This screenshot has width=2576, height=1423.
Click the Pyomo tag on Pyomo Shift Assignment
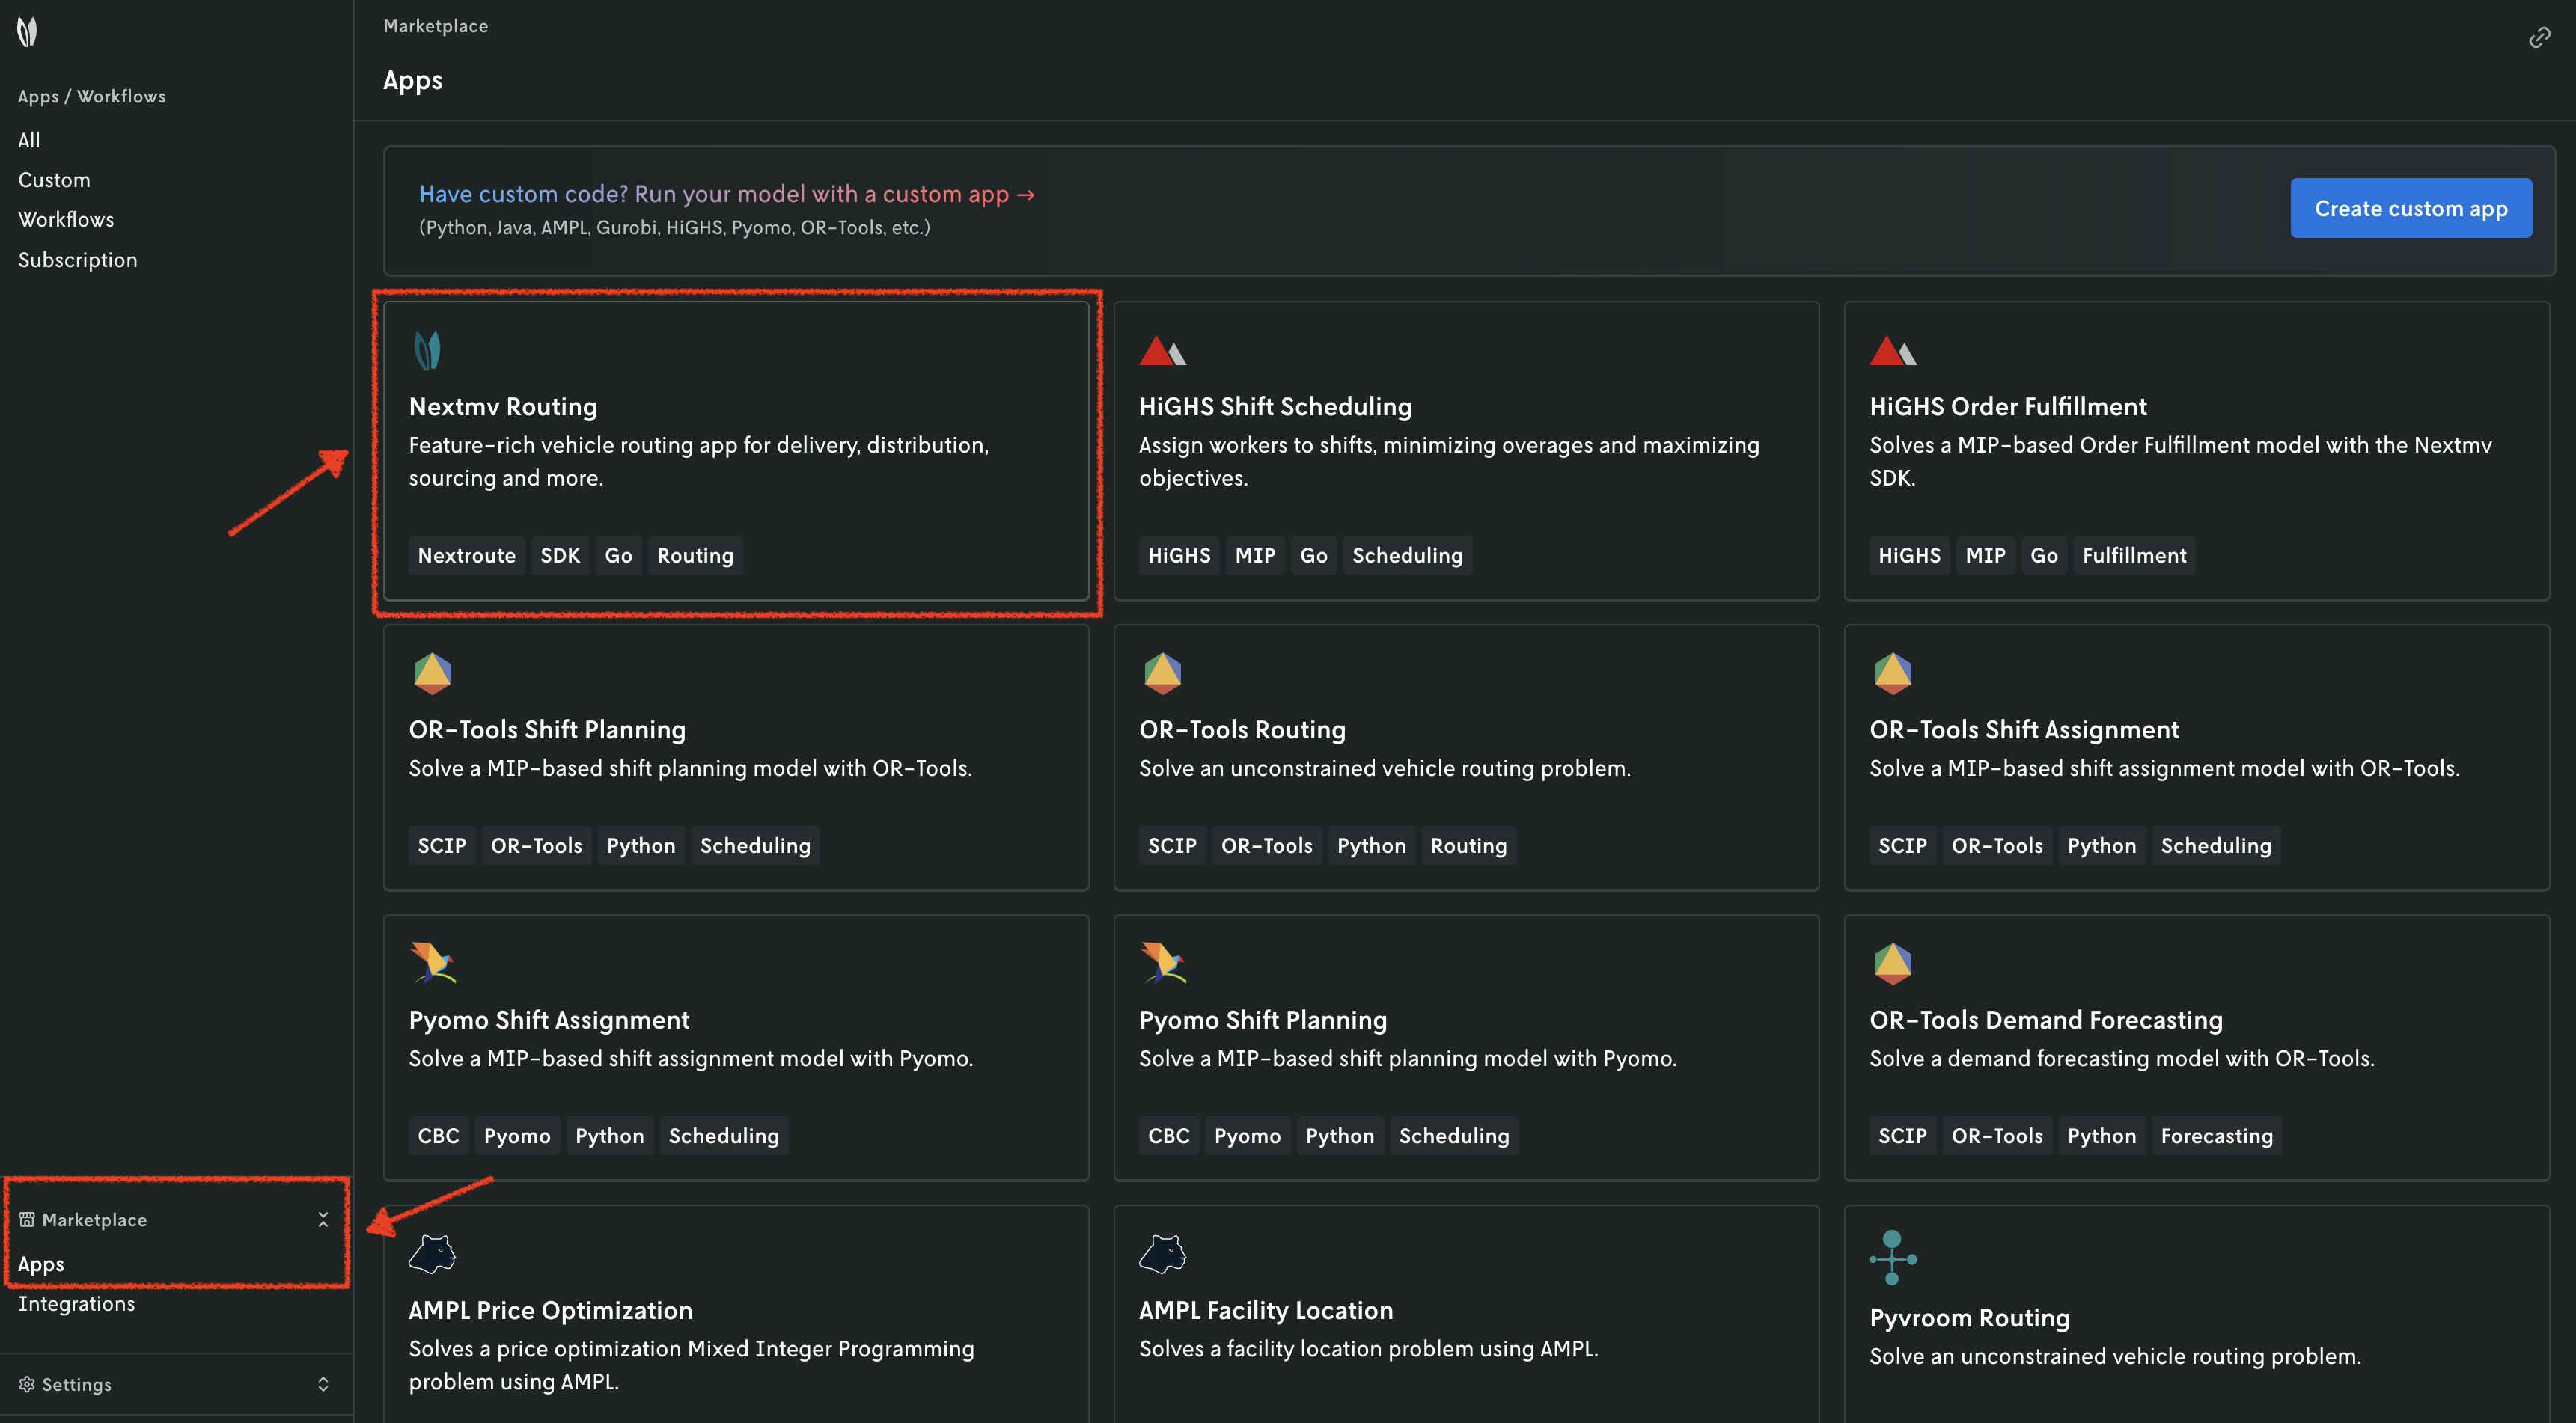coord(517,1135)
